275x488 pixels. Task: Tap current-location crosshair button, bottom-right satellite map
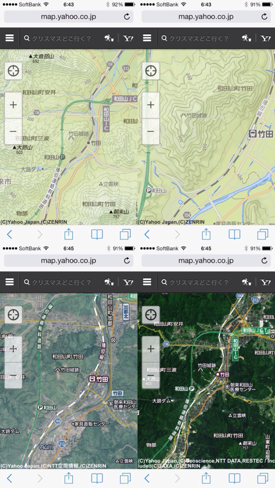(151, 315)
